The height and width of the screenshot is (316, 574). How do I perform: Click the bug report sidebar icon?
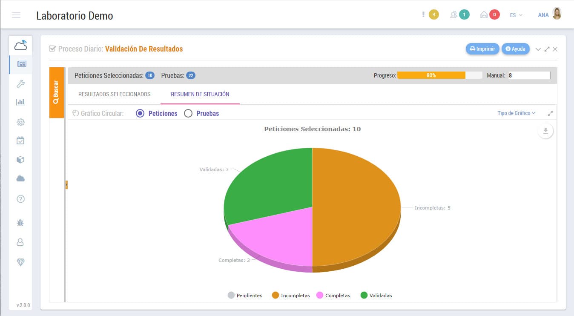click(20, 222)
